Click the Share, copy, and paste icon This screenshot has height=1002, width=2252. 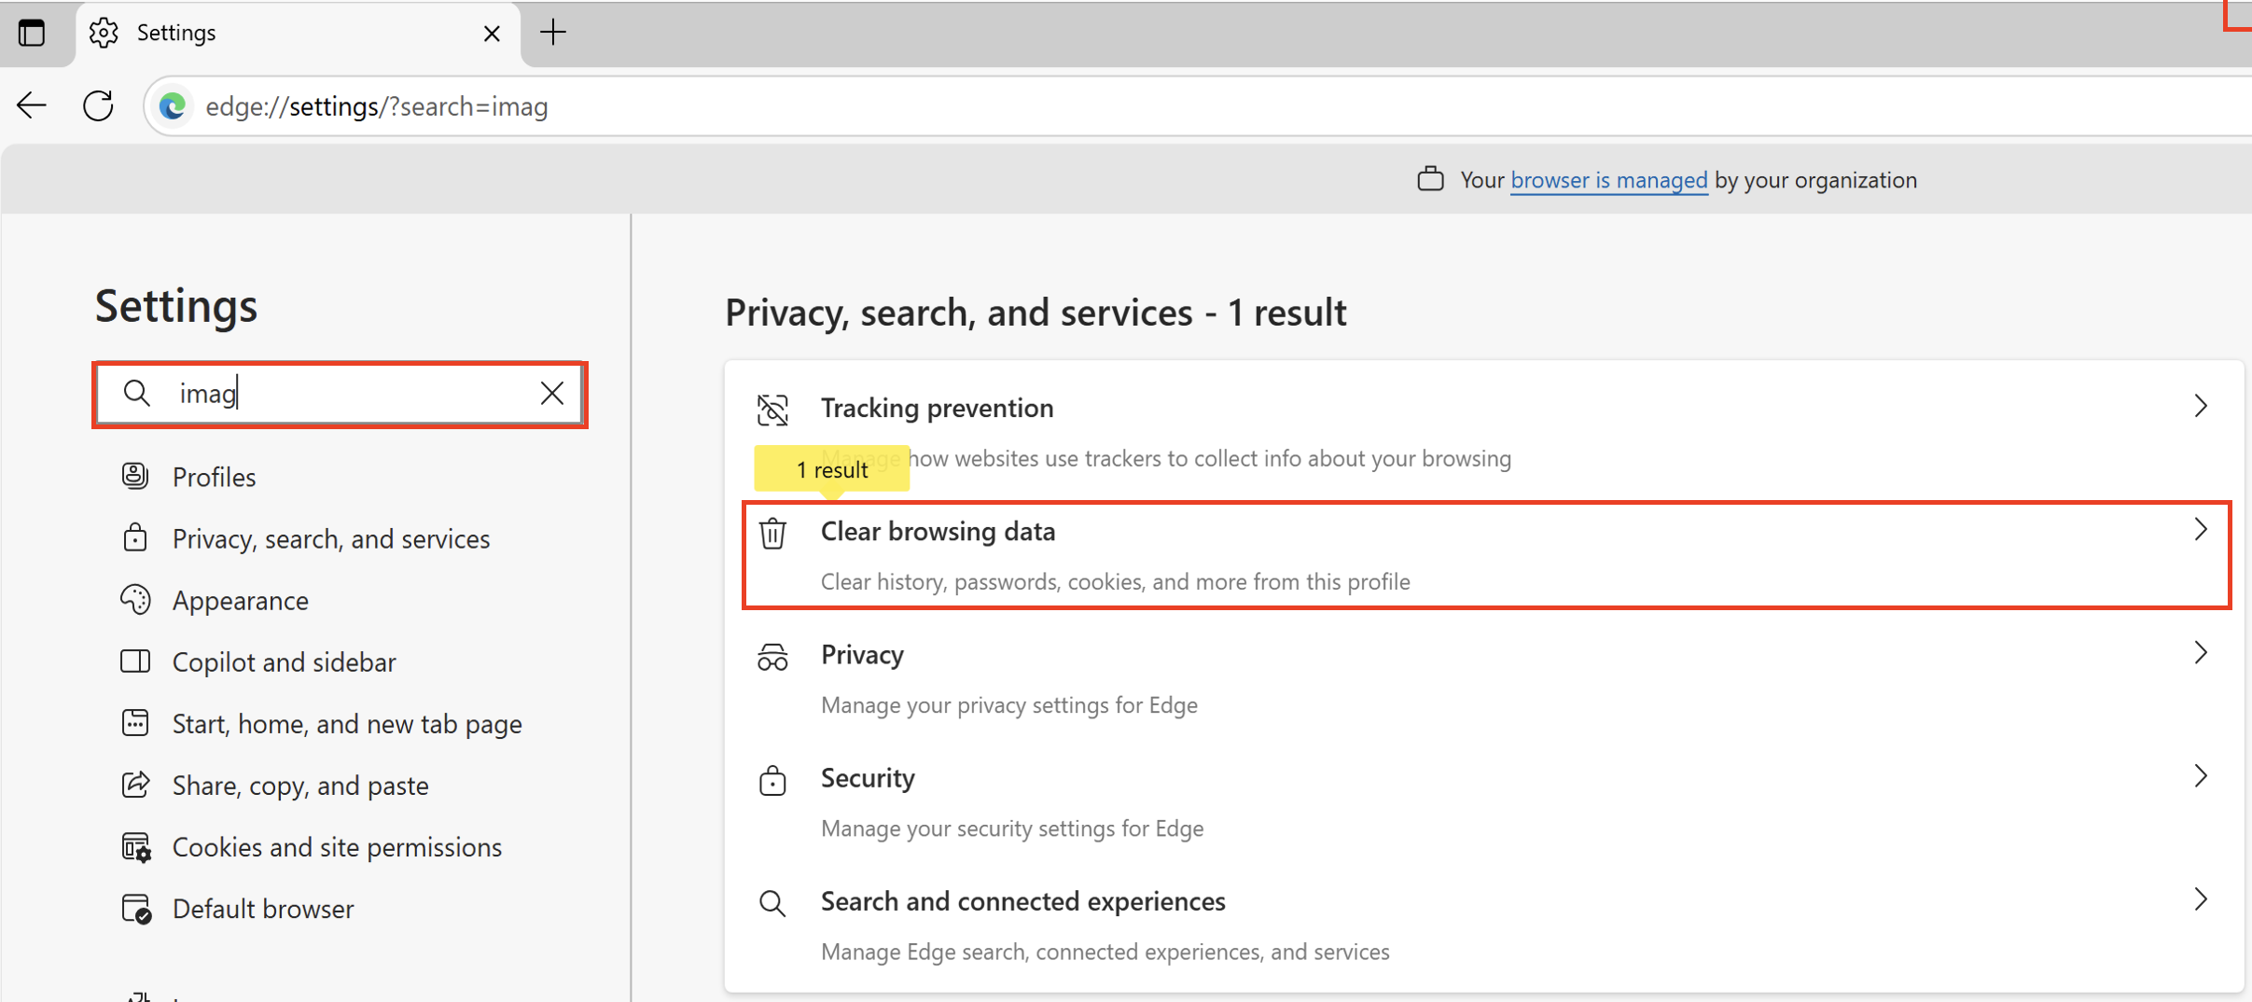click(x=135, y=784)
